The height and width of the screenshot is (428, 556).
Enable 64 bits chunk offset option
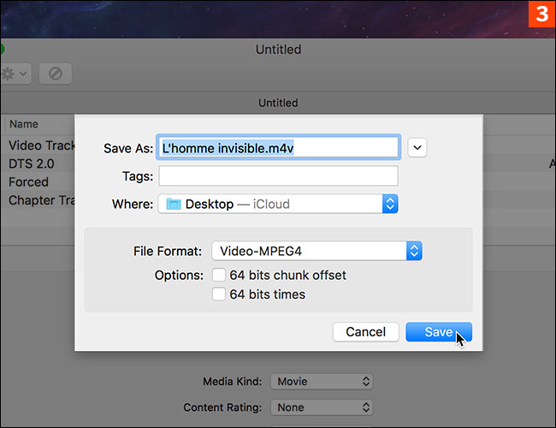pos(219,276)
